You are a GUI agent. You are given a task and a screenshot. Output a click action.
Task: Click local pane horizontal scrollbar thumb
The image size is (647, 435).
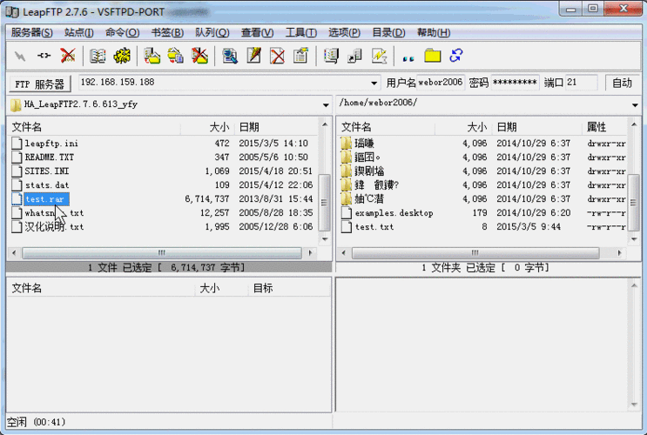(x=162, y=253)
